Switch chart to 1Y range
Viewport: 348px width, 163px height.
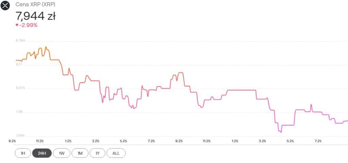pyautogui.click(x=98, y=153)
